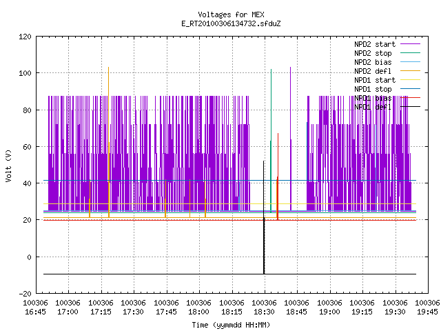Click the x-axis tick label 19:30
Image resolution: width=441 pixels, height=331 pixels.
395,312
